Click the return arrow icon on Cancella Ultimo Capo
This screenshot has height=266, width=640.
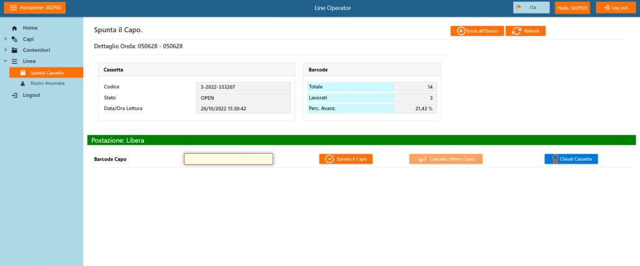click(423, 159)
